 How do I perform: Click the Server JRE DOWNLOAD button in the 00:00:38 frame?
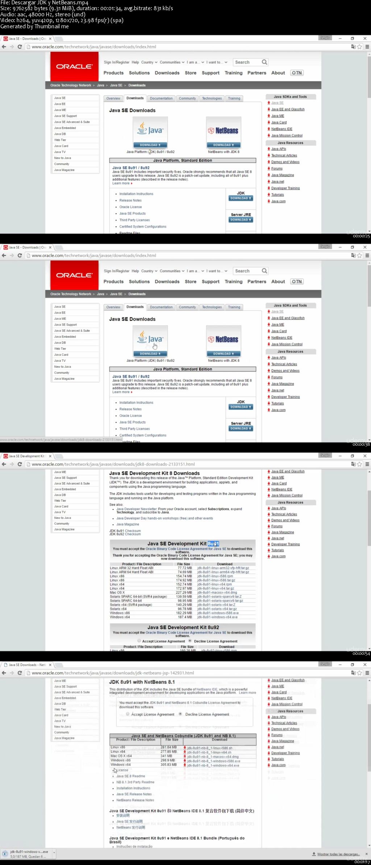[x=241, y=428]
